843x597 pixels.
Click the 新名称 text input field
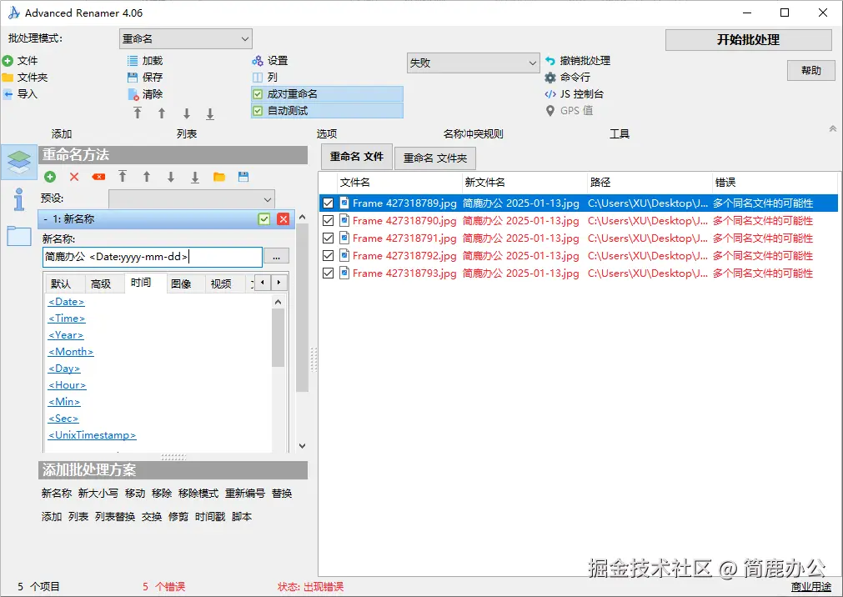point(153,257)
